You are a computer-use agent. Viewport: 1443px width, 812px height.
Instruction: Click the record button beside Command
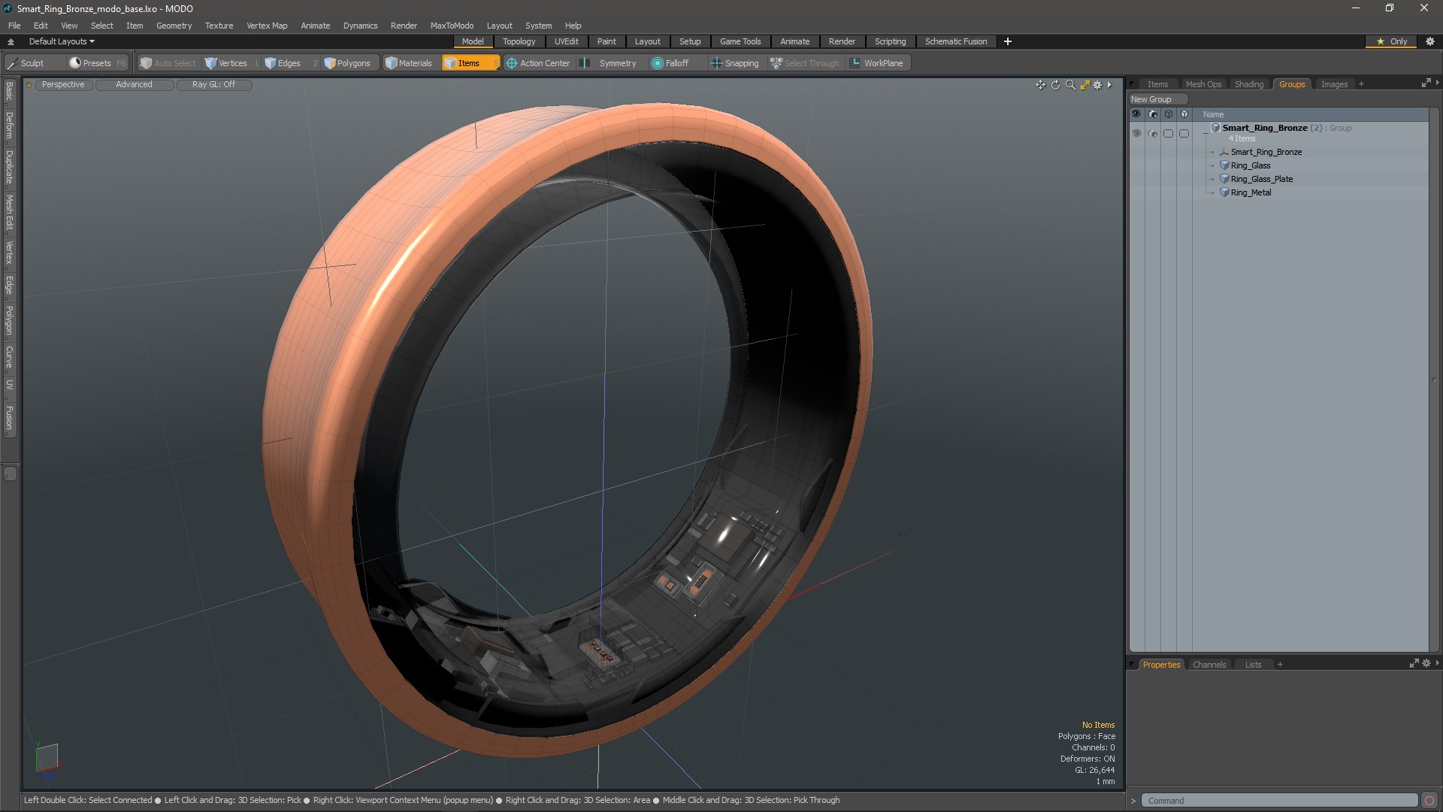[1429, 801]
